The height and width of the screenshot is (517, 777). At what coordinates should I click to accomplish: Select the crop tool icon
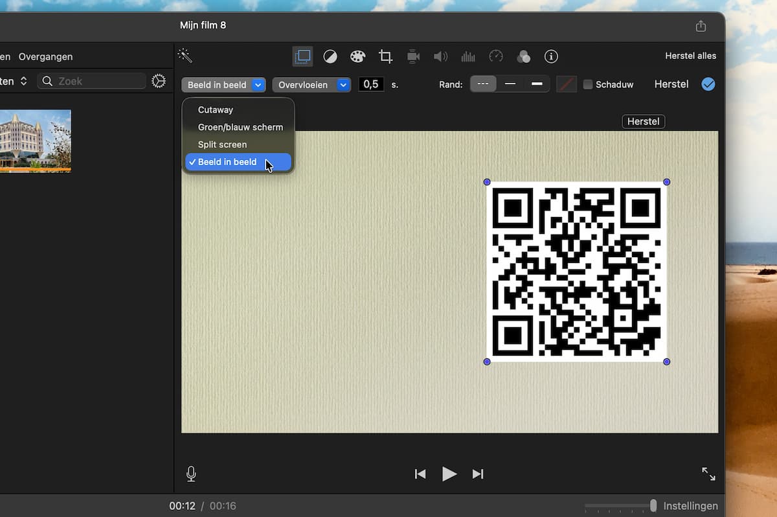(x=386, y=56)
